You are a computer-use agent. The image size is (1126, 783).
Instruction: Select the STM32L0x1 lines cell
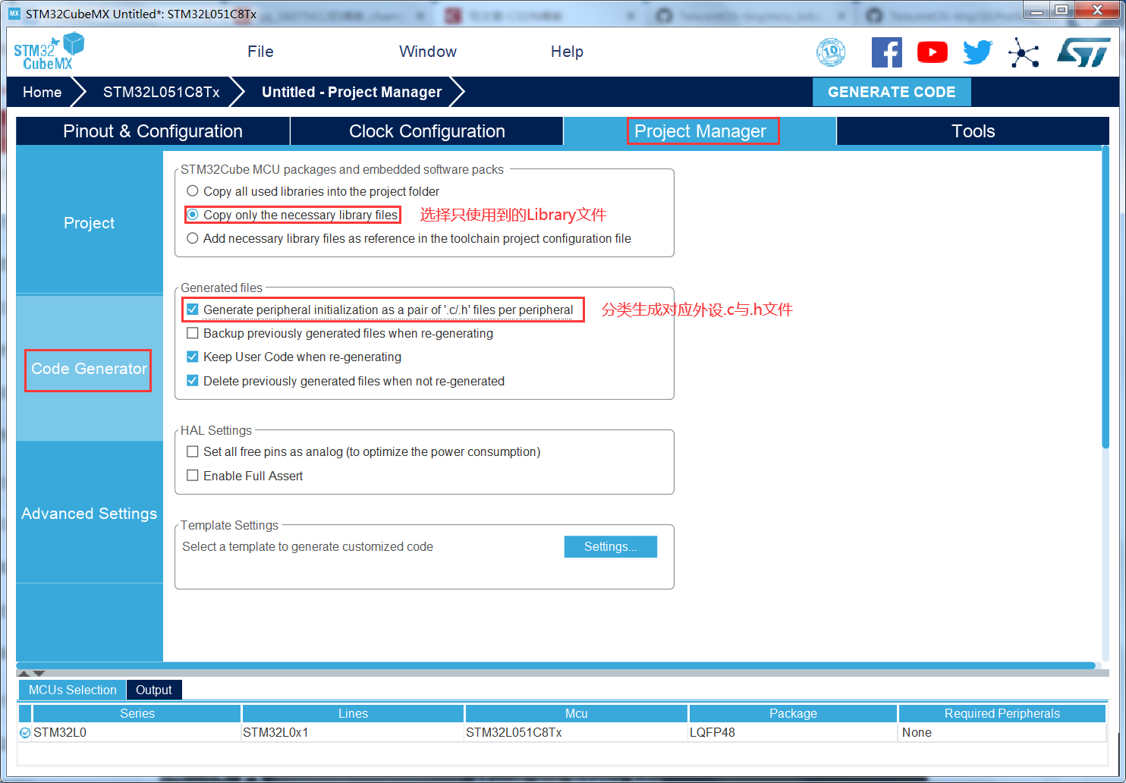point(353,733)
